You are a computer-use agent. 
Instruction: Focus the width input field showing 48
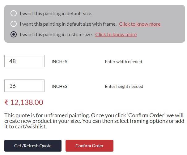(x=24, y=61)
